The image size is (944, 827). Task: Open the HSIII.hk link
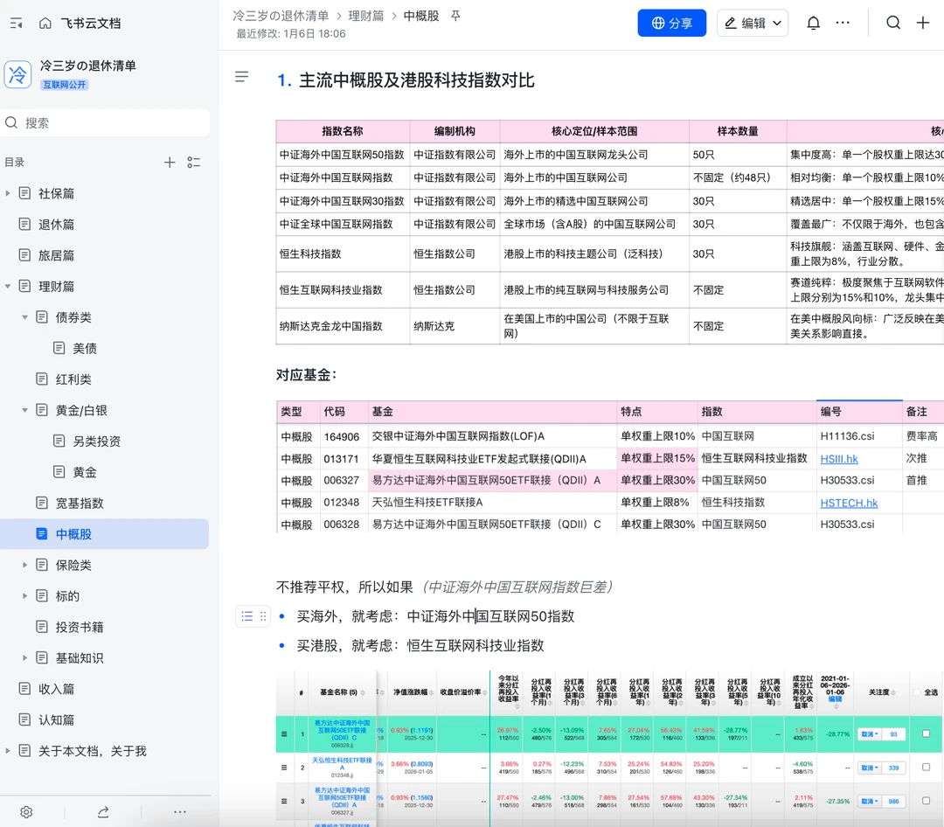coord(838,458)
